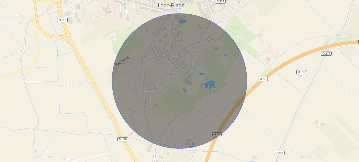Select the N 316 shield on the lower yellow road
This screenshot has width=359, height=162.
click(123, 139)
